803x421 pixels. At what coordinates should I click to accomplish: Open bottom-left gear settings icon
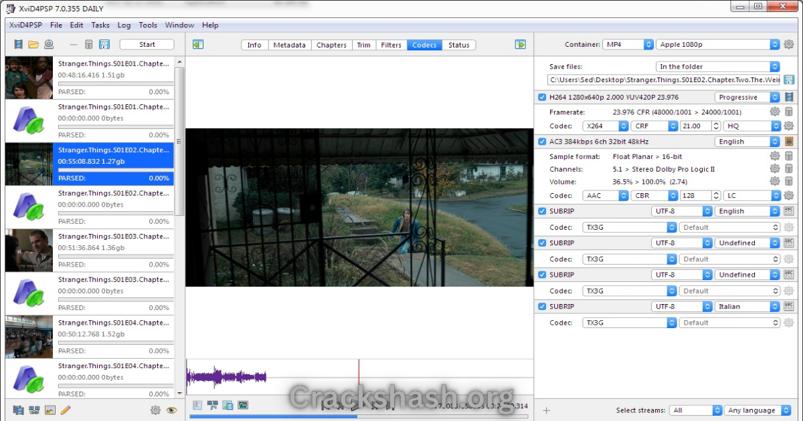155,410
